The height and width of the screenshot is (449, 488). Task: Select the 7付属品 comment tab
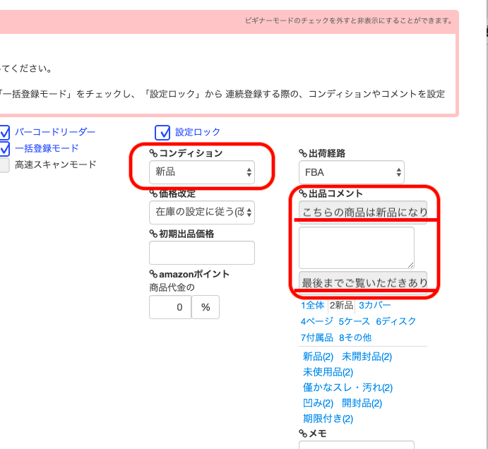coord(317,337)
